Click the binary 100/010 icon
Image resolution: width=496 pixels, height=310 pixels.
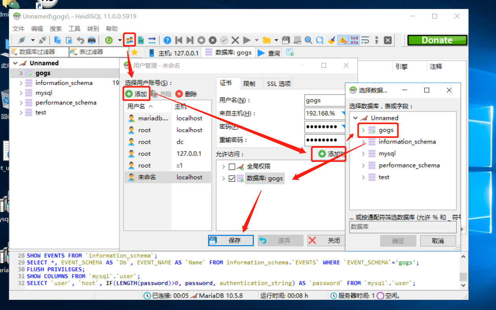tap(354, 40)
